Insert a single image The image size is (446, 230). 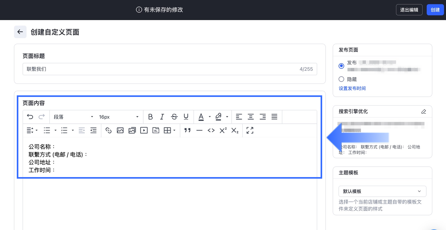click(120, 130)
